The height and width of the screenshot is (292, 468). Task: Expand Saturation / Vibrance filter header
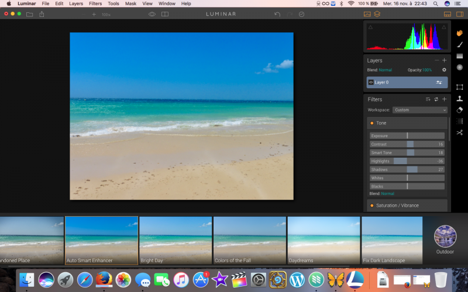[x=407, y=206]
